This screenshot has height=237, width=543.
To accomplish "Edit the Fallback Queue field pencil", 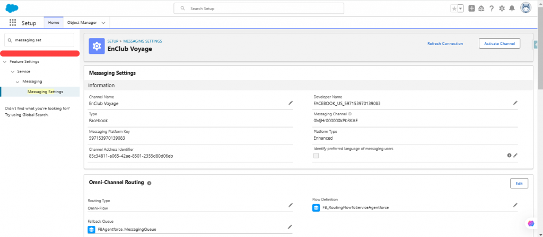I will (x=290, y=226).
